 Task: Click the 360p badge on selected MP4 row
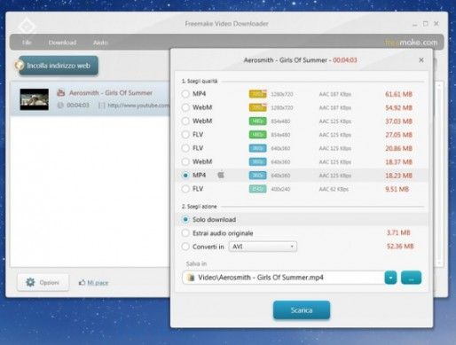point(257,176)
